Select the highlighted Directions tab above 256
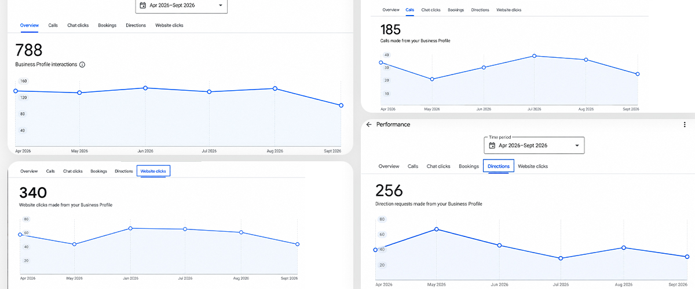 click(499, 166)
